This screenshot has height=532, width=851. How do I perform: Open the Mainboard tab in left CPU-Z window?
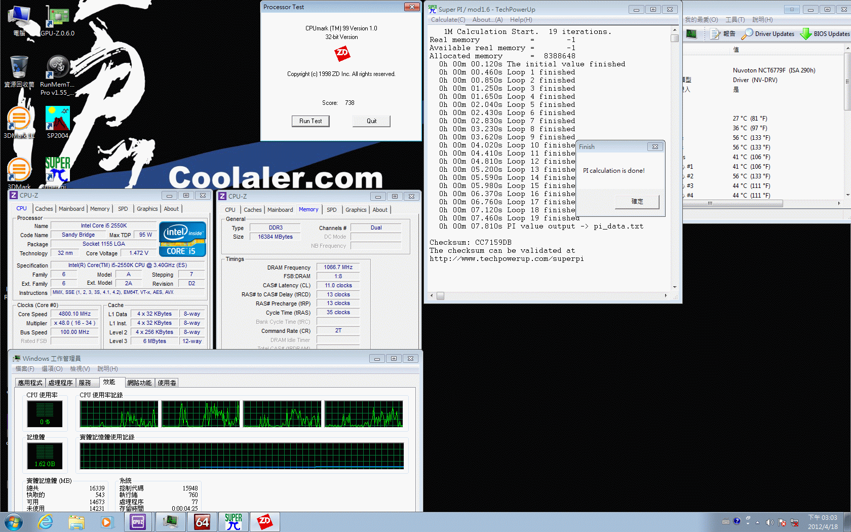[x=71, y=209]
